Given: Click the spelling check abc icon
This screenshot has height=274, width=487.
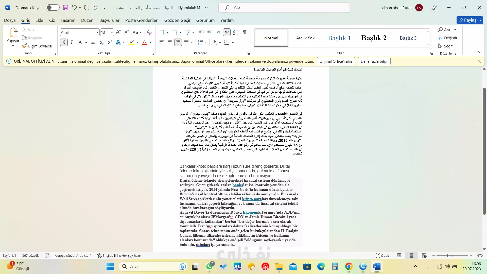Looking at the screenshot, I should point(96,8).
